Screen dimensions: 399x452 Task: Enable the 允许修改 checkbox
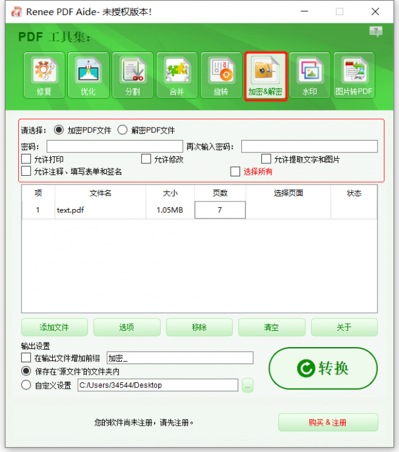coord(146,159)
